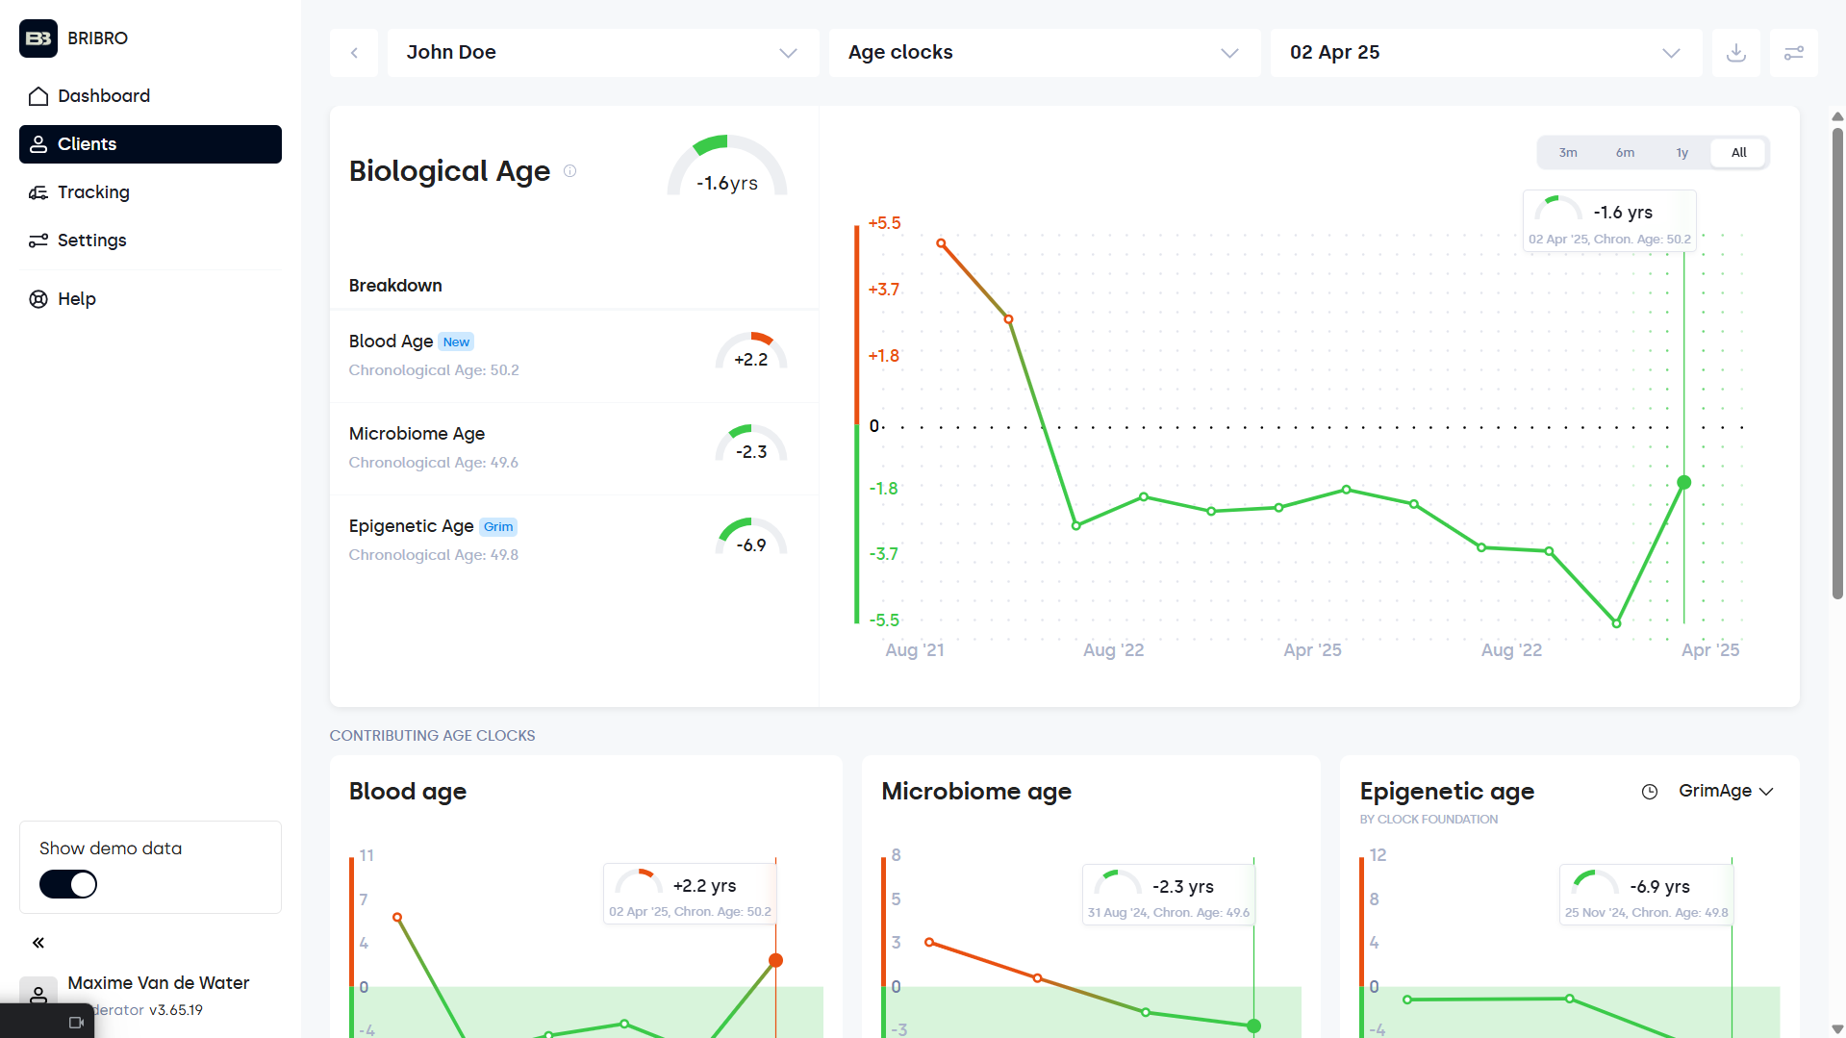Click the highlighted Apr '25 chart data point

1683,483
